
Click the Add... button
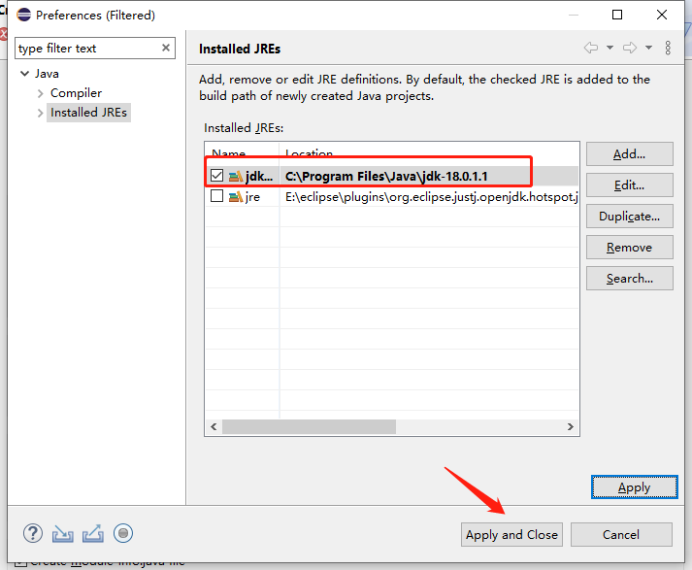point(629,153)
